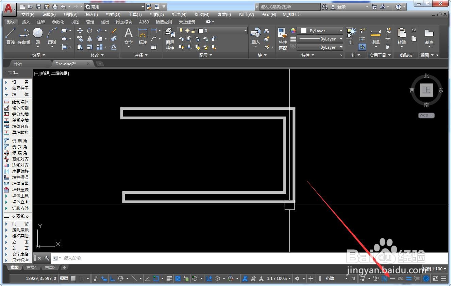Click the Table icon in 注释 panel
This screenshot has width=451, height=286.
tap(154, 47)
